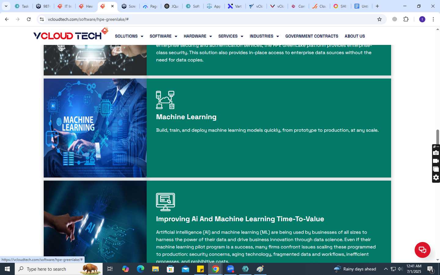This screenshot has height=275, width=440.
Task: Open a new browser tab
Action: [377, 6]
